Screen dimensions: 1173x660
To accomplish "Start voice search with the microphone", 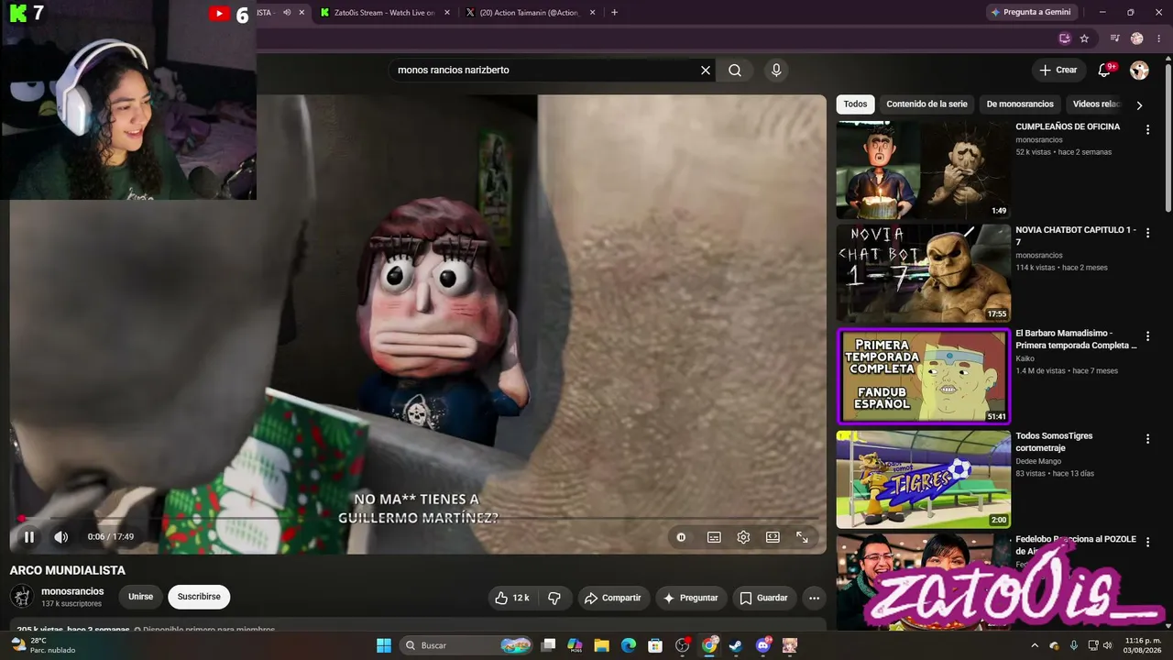I will 776,70.
